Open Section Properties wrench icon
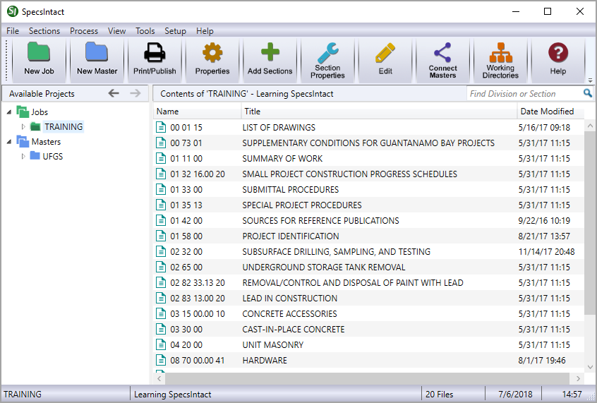The image size is (597, 403). click(327, 52)
